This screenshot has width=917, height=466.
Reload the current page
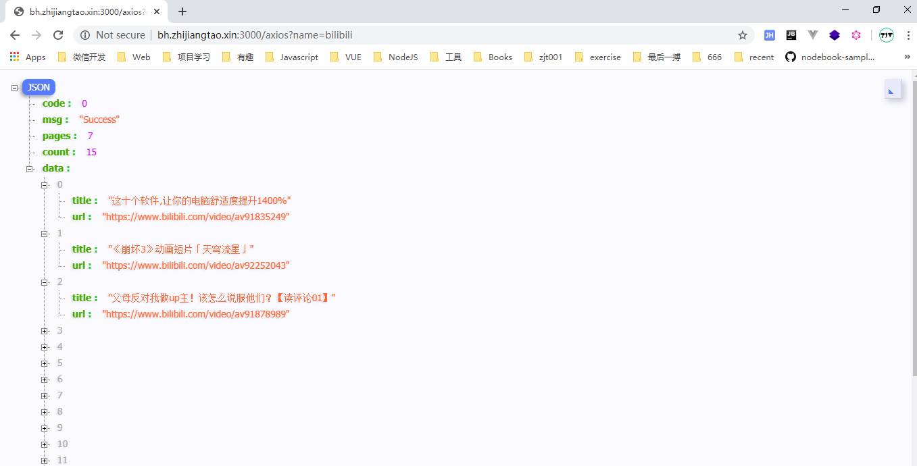pos(58,35)
